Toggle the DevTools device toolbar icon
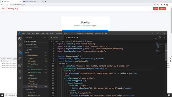172x97 pixels. click(x=4, y=59)
